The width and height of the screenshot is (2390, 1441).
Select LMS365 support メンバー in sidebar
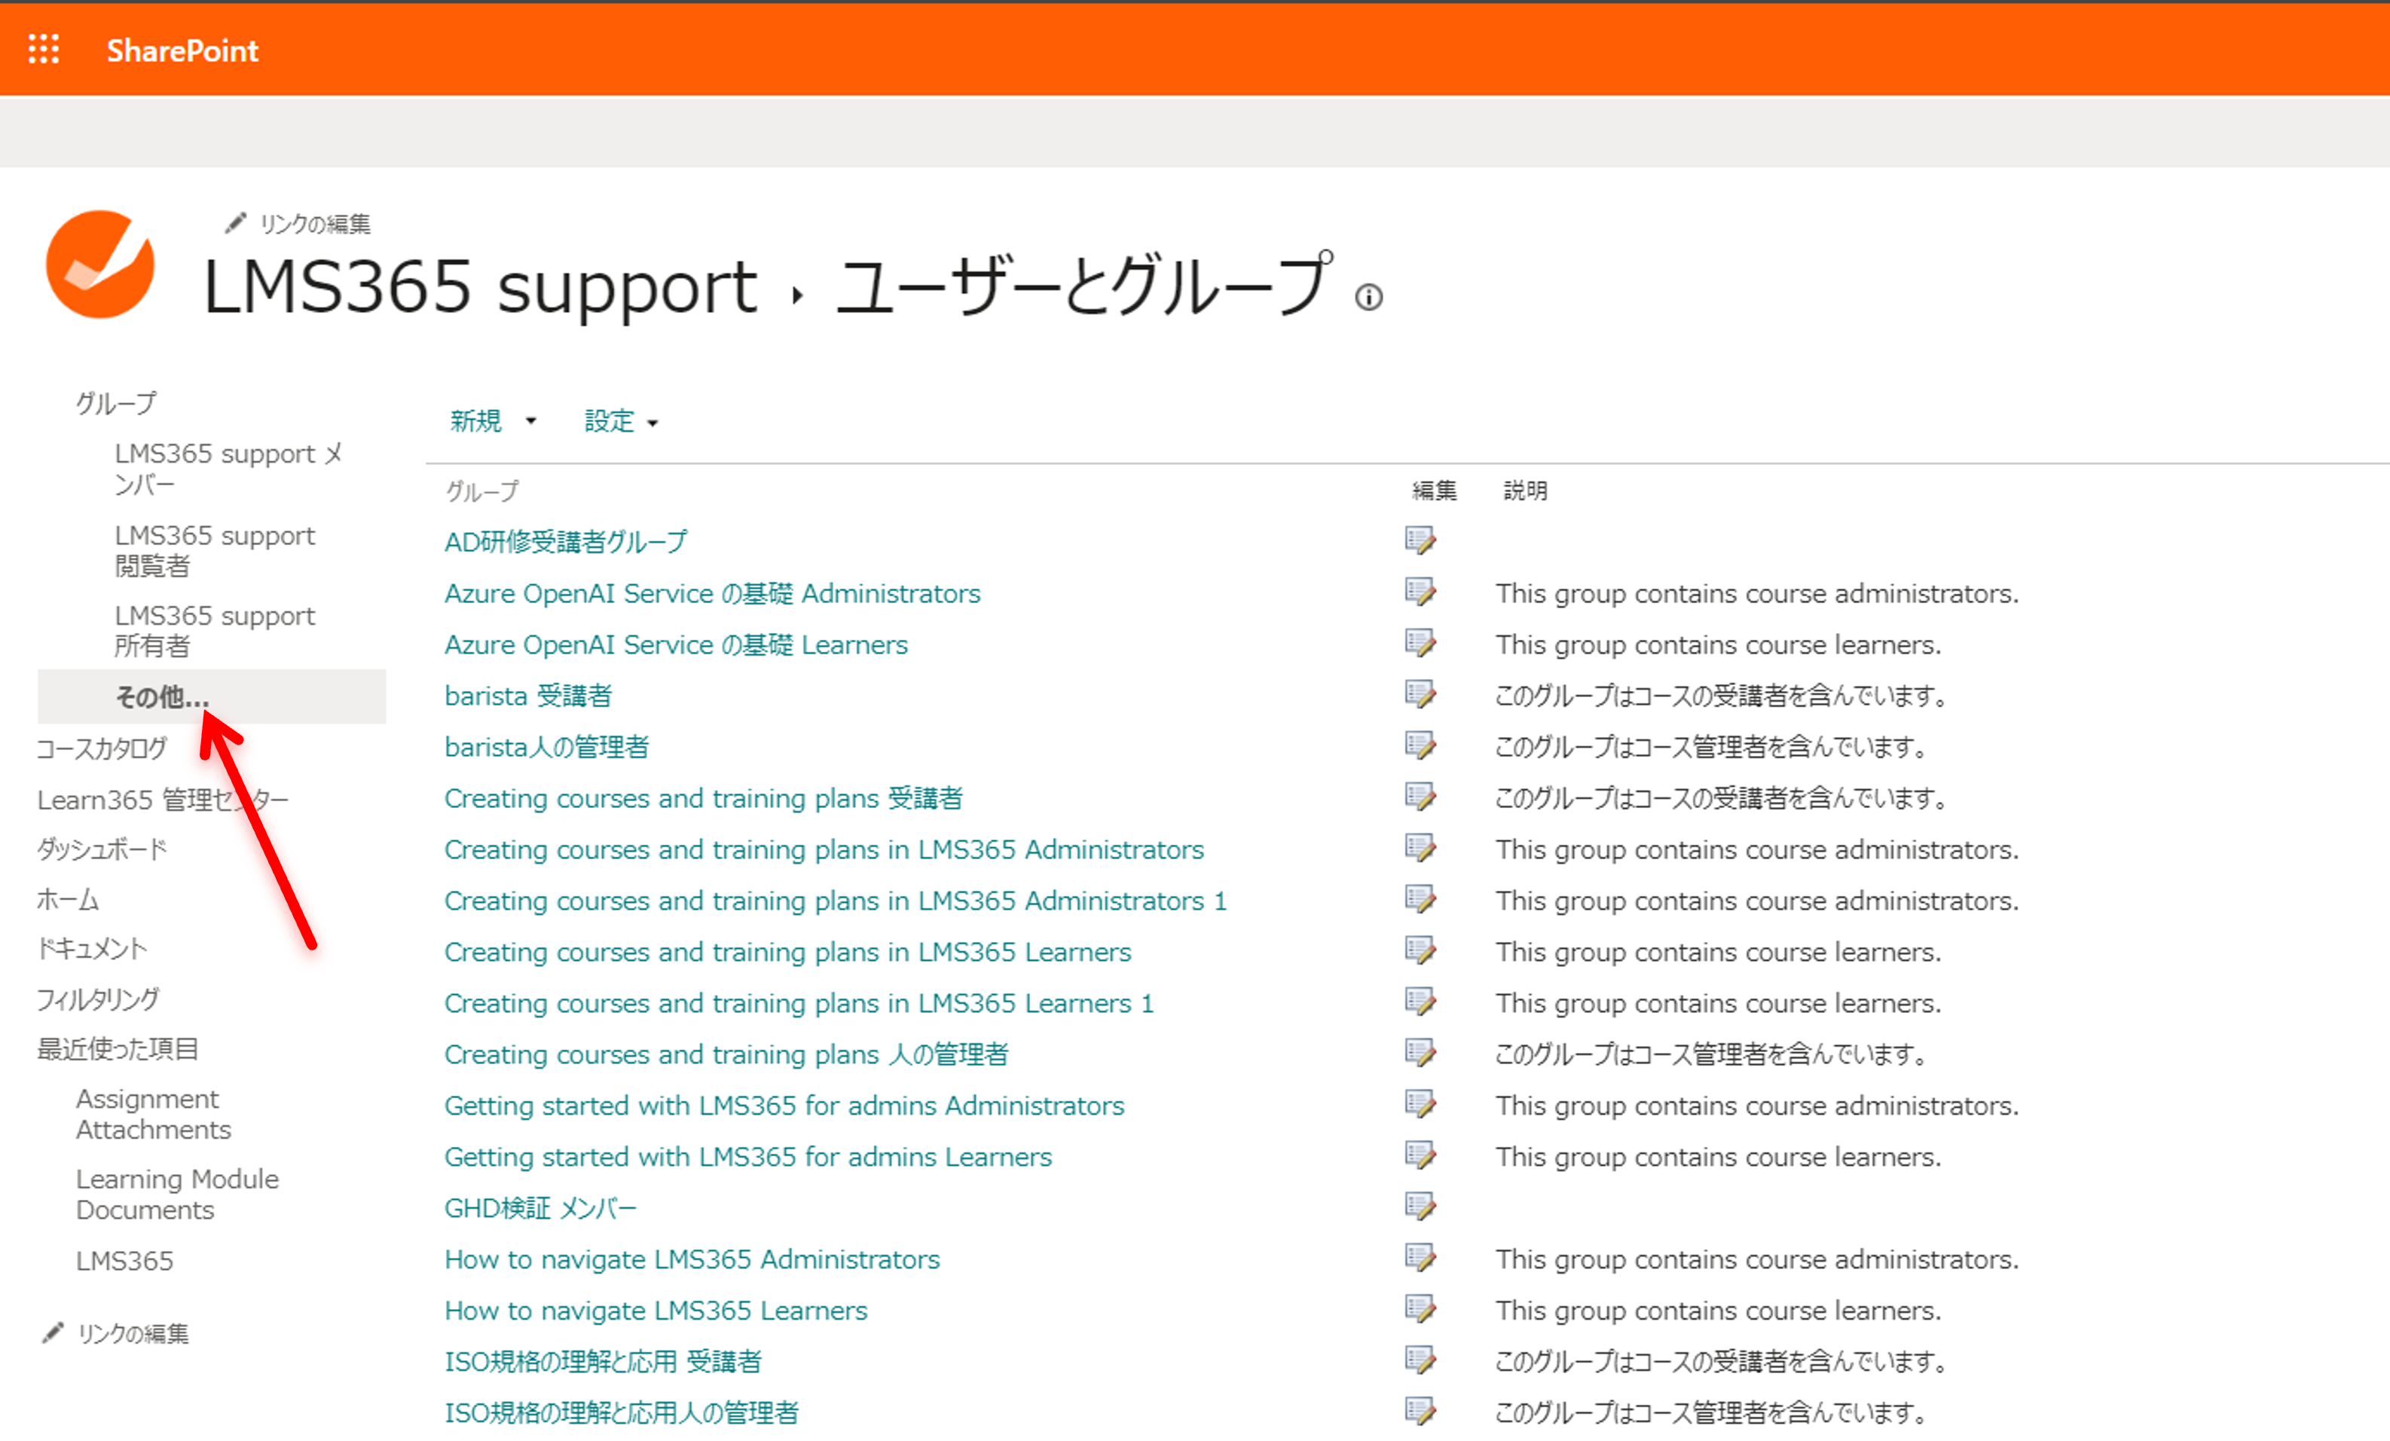[x=229, y=469]
